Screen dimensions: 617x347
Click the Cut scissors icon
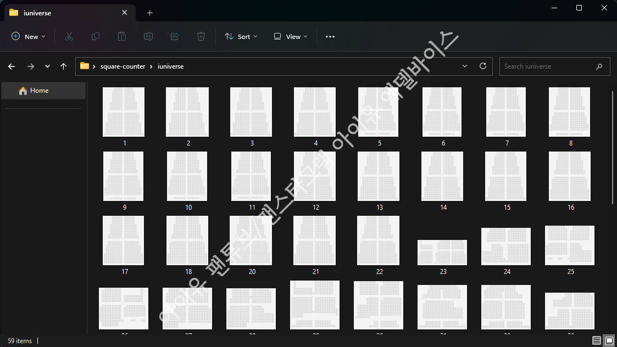point(69,37)
